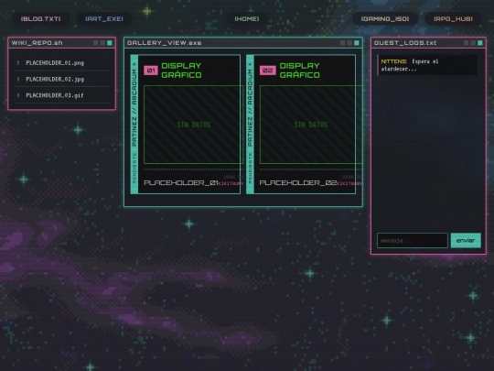Open the [GAMING_ISO] section
The width and height of the screenshot is (494, 371).
click(x=385, y=19)
